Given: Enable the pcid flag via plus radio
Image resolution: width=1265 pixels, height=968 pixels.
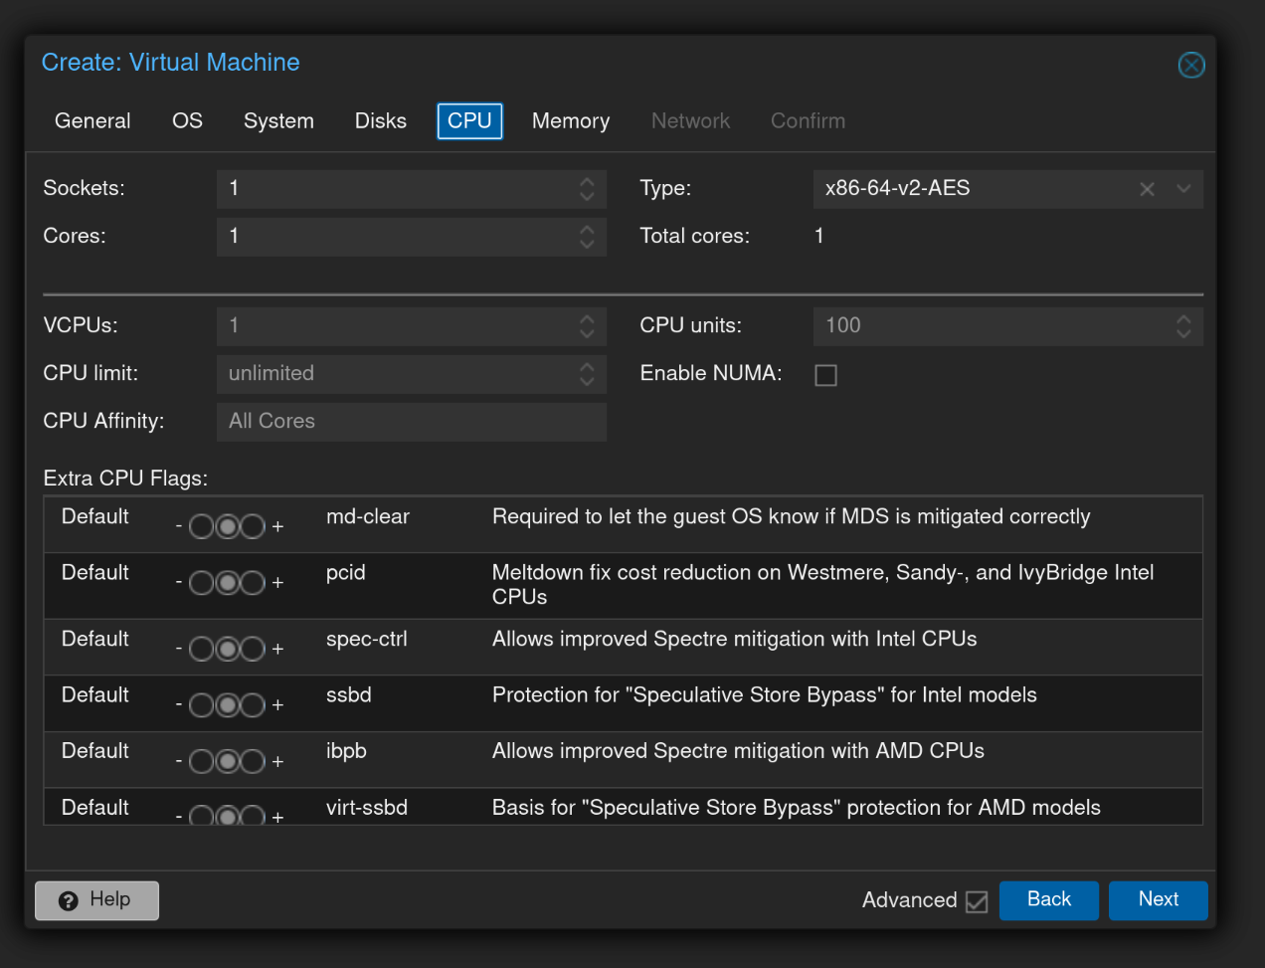Looking at the screenshot, I should (253, 582).
